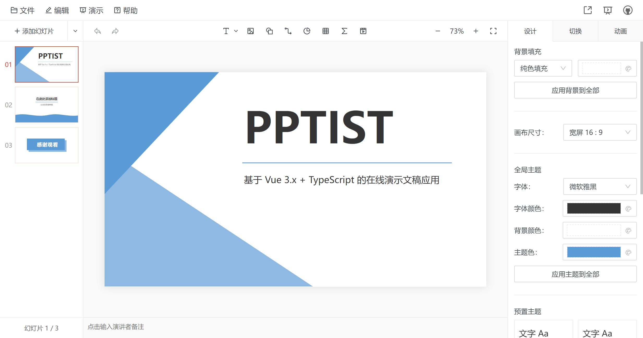643x338 pixels.
Task: Insert a media element from the toolbar
Action: [363, 31]
